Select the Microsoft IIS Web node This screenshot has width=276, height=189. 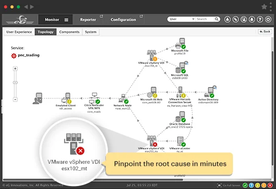152,93
